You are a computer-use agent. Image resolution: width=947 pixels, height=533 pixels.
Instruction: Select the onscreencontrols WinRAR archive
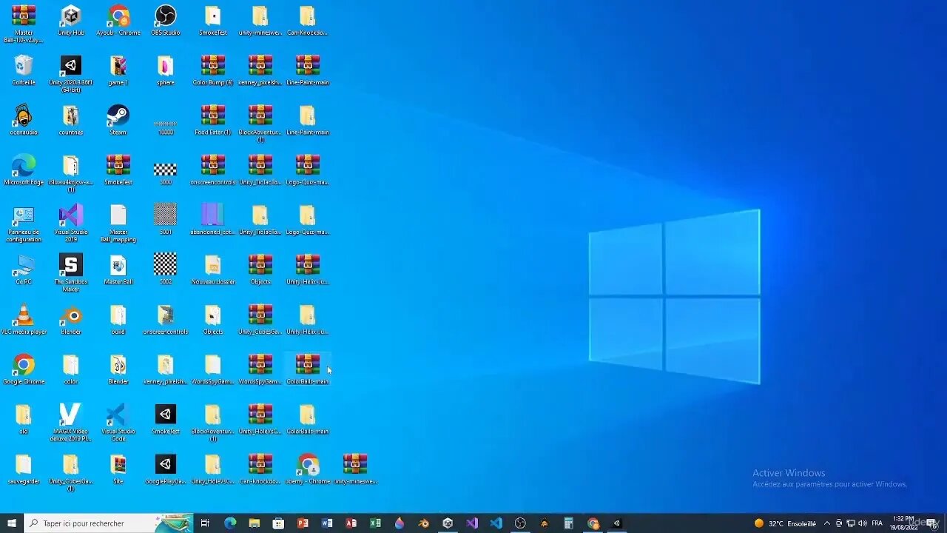[x=213, y=170]
